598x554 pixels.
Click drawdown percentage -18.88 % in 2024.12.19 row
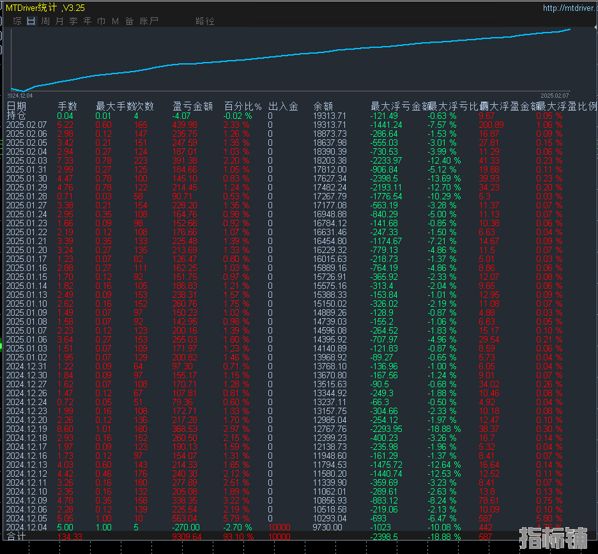coord(444,429)
